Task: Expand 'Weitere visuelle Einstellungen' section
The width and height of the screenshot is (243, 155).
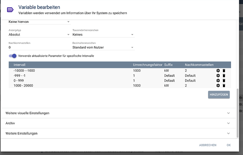Action: click(118, 113)
